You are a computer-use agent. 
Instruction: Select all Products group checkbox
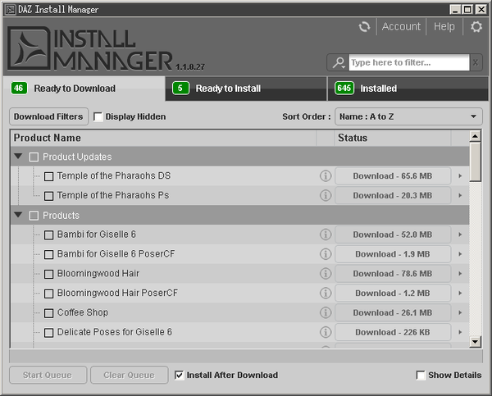click(34, 216)
